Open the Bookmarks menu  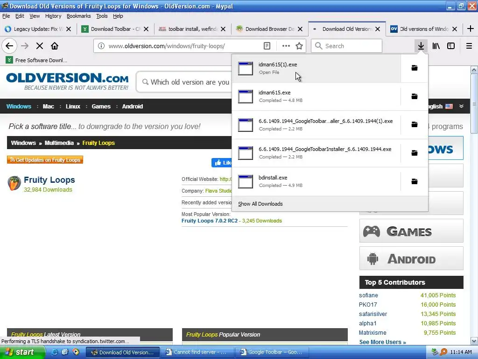click(x=78, y=16)
